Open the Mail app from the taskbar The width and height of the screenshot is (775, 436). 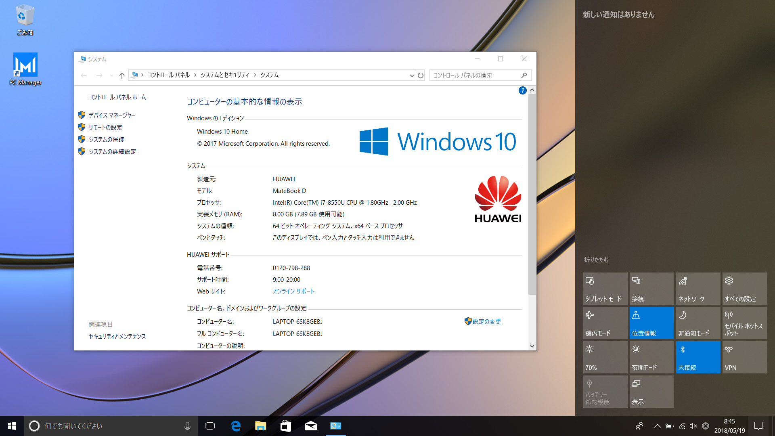point(310,426)
